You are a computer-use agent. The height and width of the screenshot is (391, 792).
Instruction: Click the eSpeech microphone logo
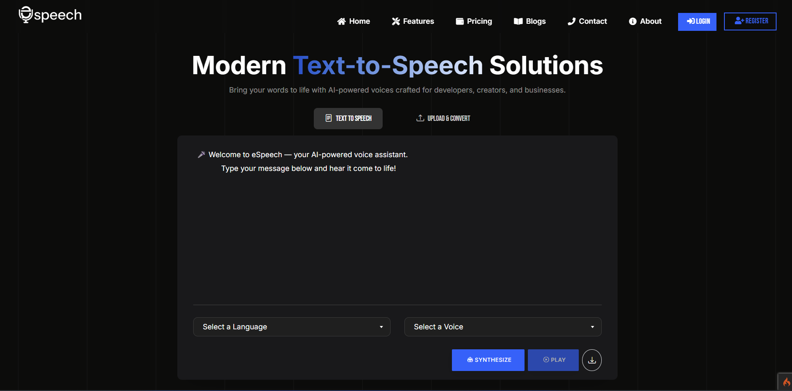pos(26,15)
